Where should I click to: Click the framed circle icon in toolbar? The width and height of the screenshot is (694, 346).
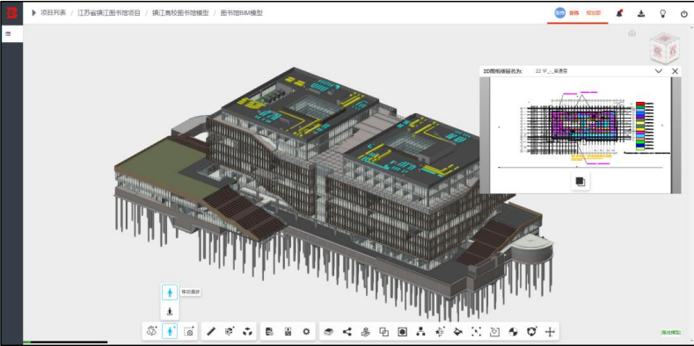tap(402, 331)
